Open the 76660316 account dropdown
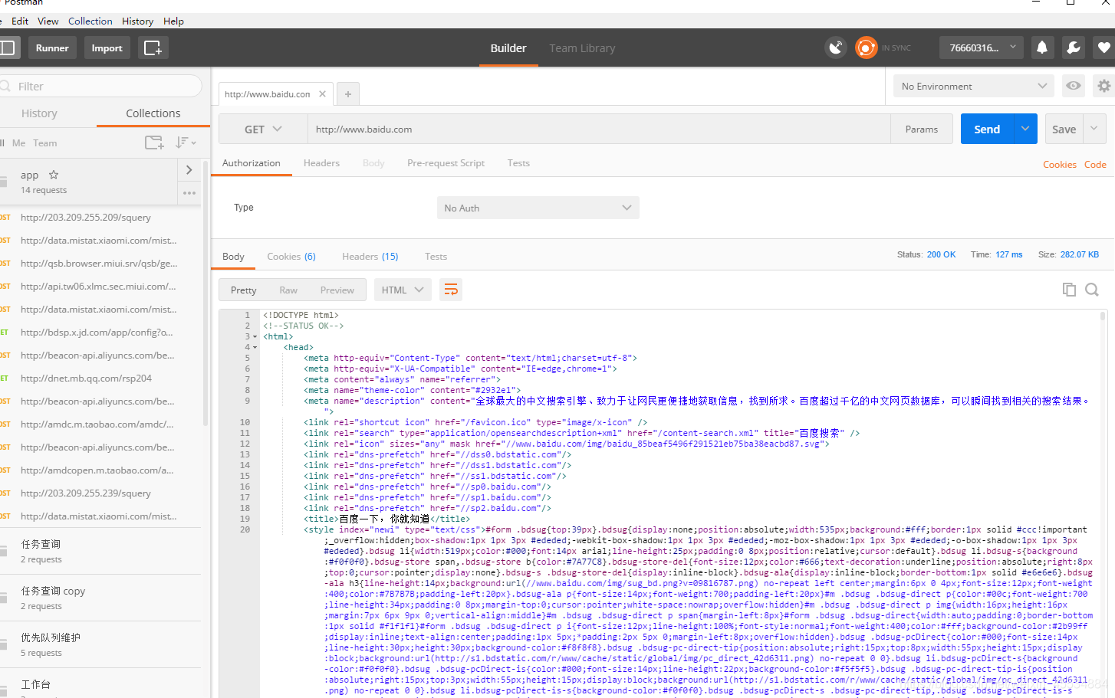The image size is (1115, 698). tap(982, 48)
